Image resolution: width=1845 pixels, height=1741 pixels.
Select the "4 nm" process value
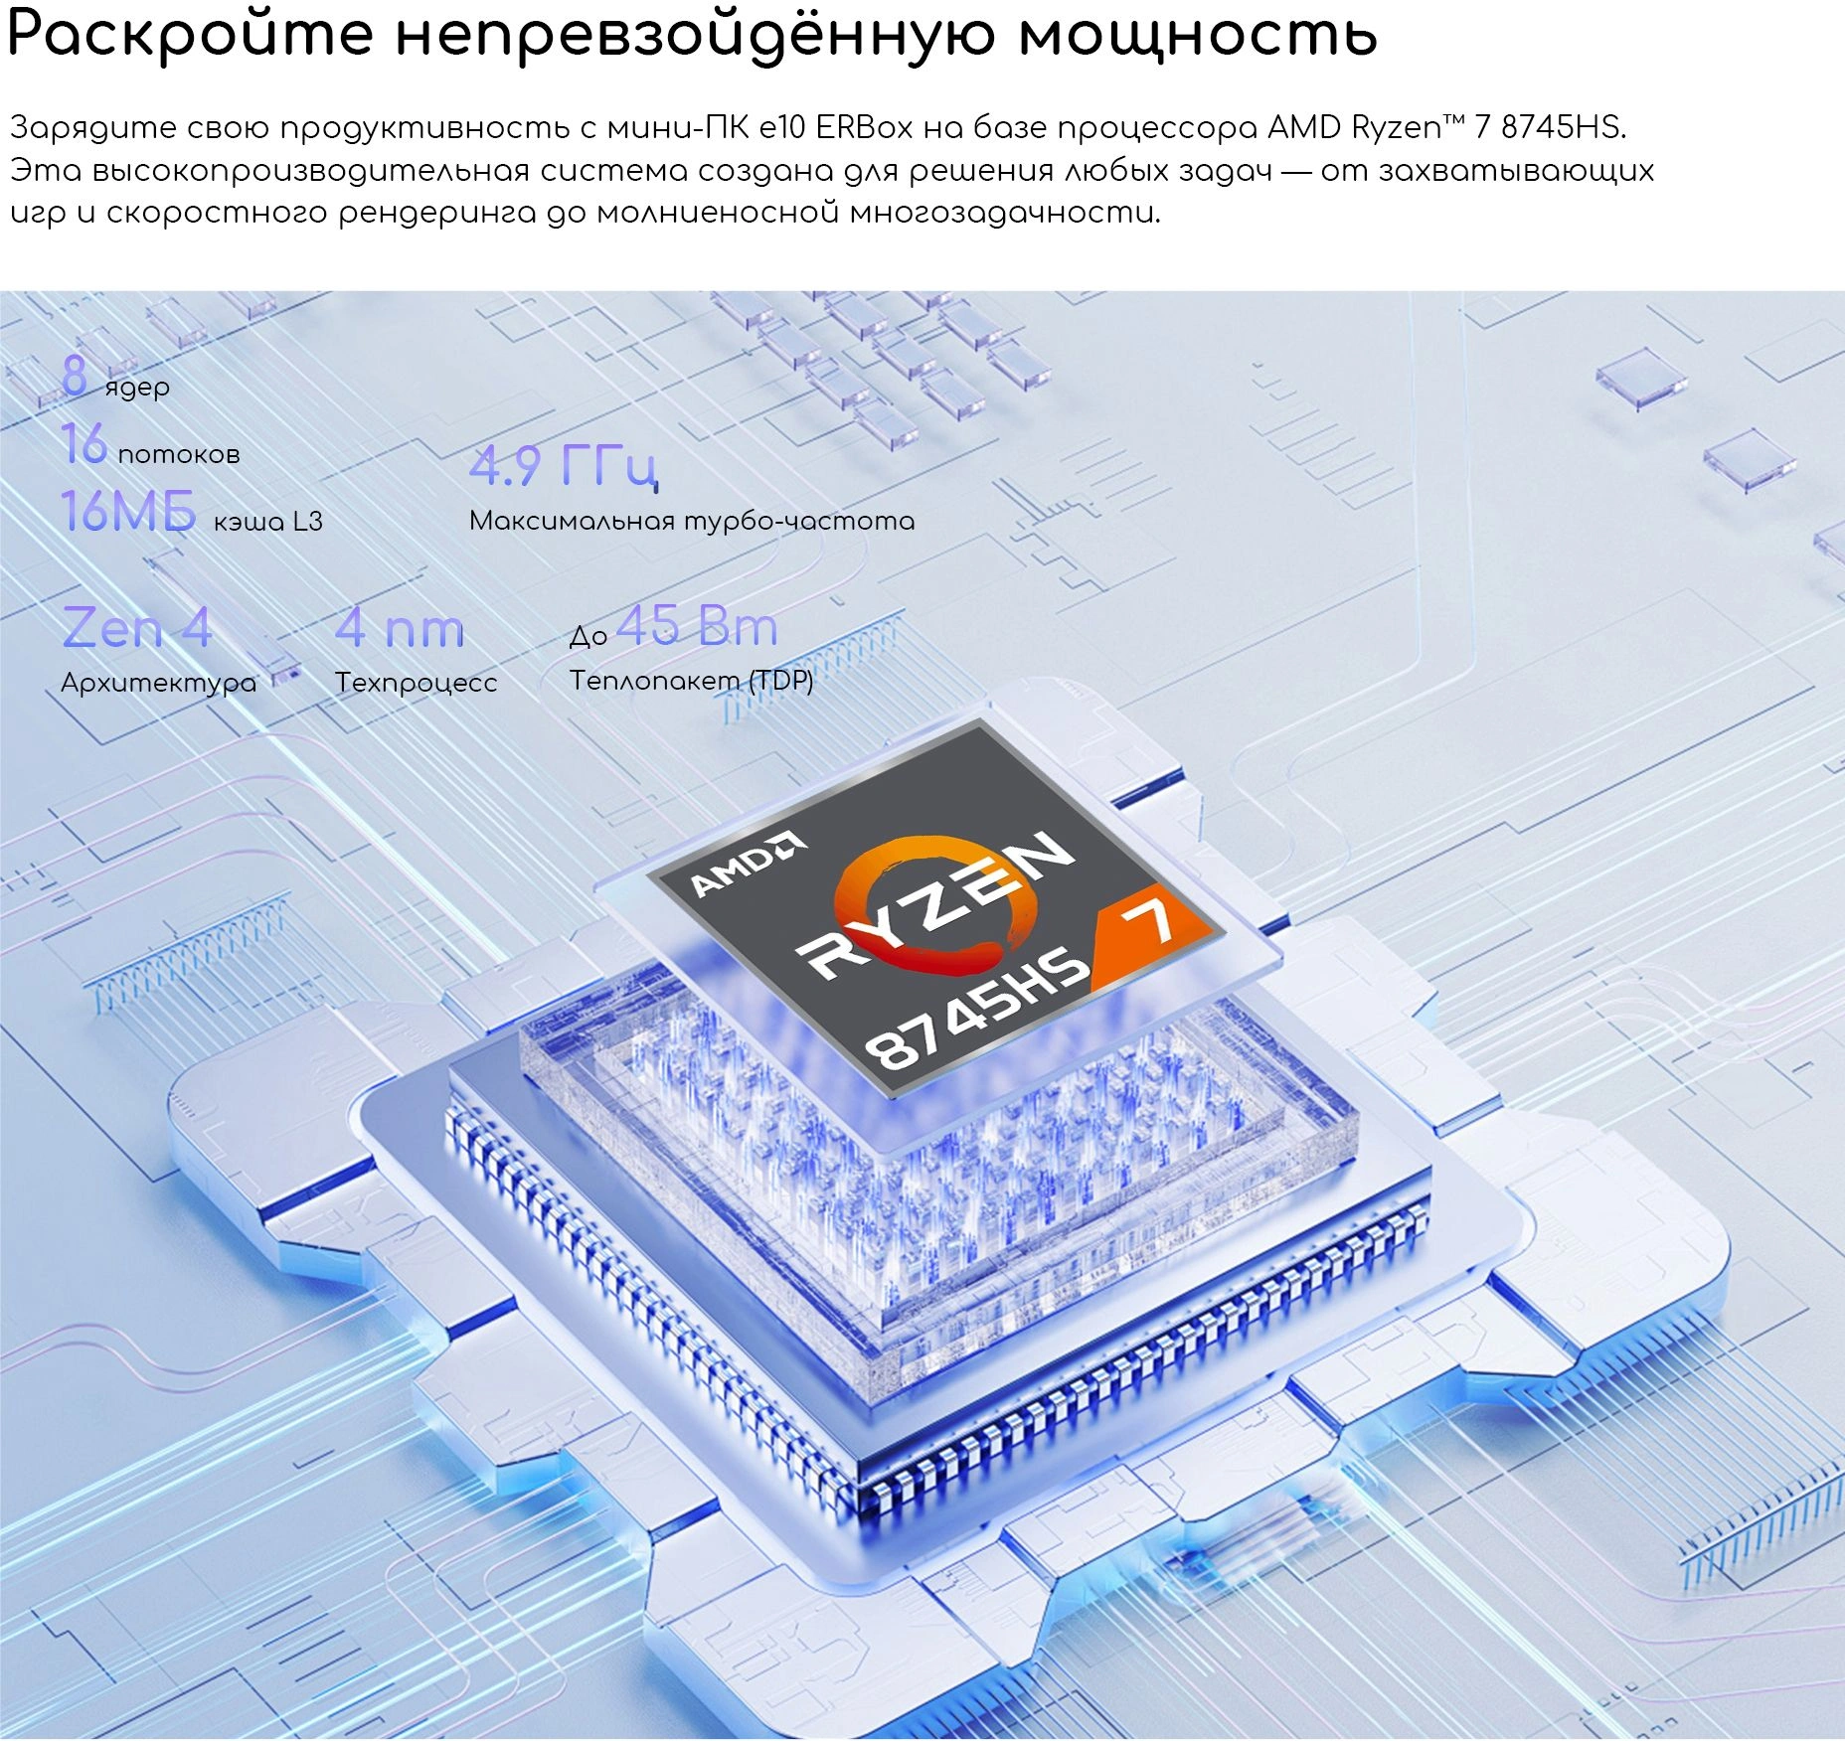[x=400, y=628]
